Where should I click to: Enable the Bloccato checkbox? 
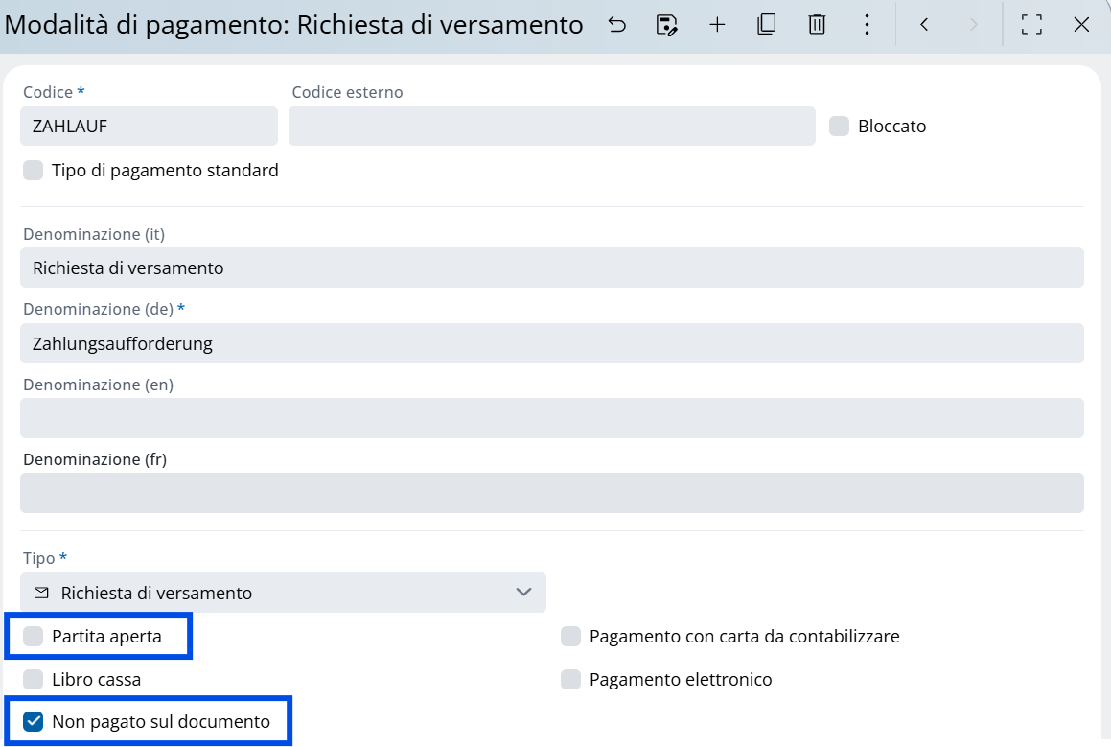(840, 127)
